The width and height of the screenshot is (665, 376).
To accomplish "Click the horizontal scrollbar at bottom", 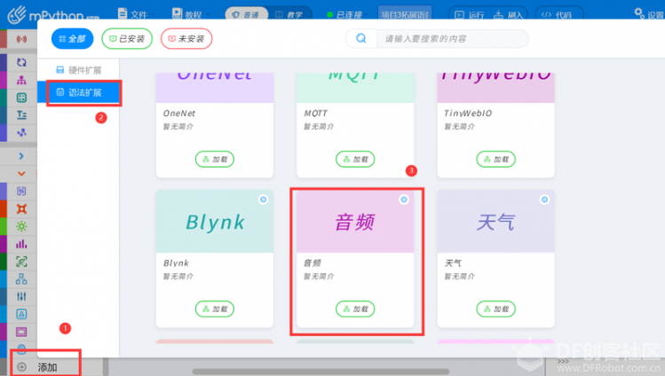I will [321, 372].
